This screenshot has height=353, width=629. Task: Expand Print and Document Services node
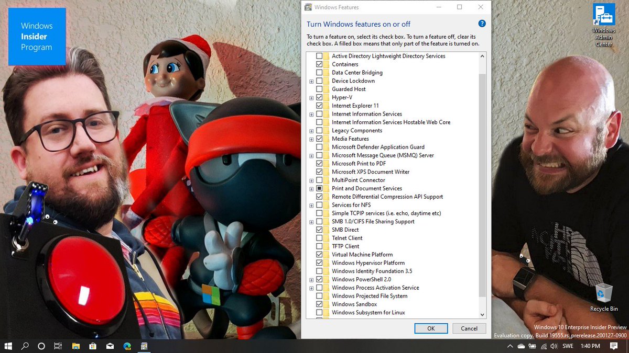pyautogui.click(x=311, y=189)
